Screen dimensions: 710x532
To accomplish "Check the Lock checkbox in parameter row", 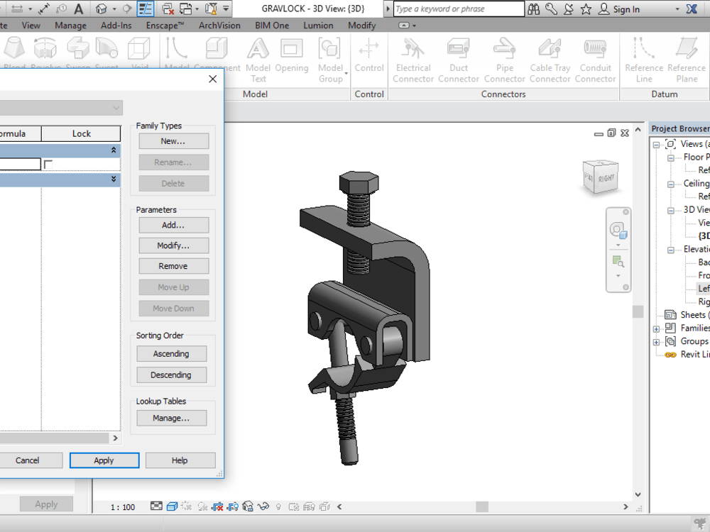I will pos(47,163).
